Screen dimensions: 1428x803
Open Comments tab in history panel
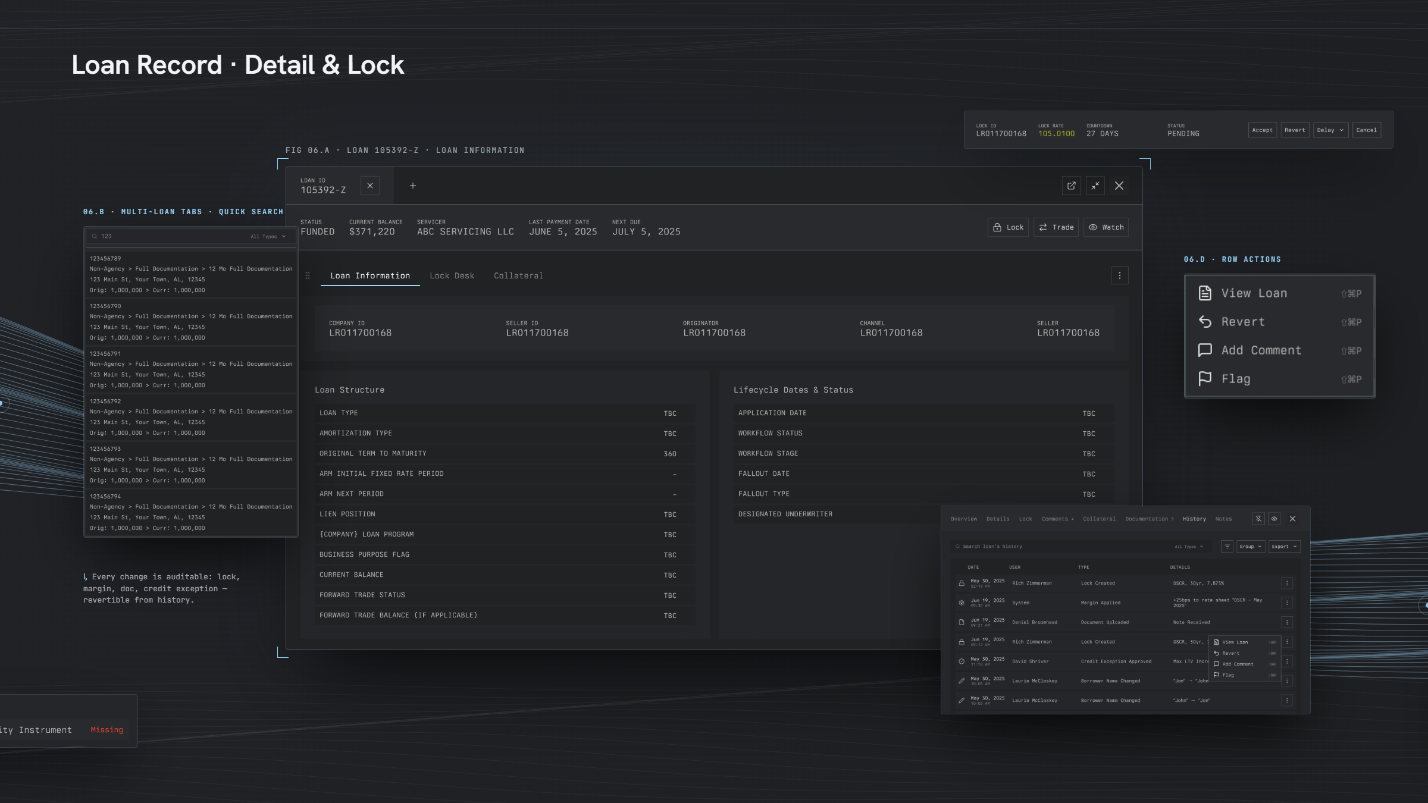click(1057, 519)
